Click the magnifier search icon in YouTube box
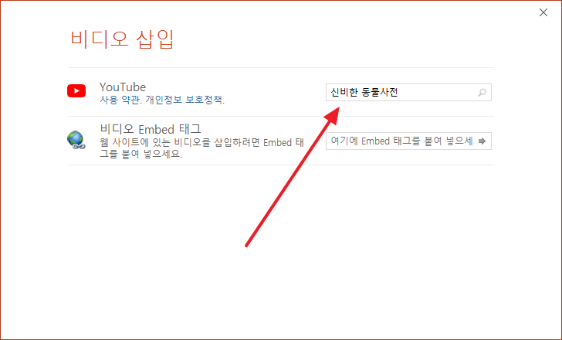 [482, 93]
